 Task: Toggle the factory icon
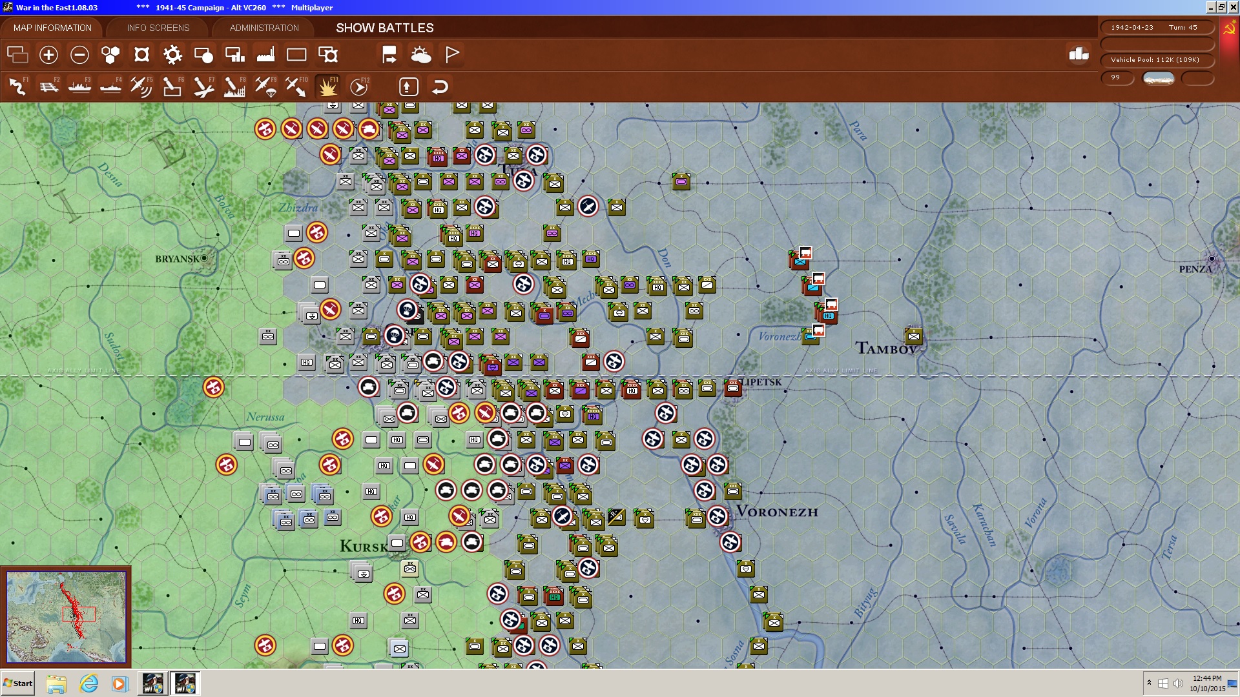point(265,55)
